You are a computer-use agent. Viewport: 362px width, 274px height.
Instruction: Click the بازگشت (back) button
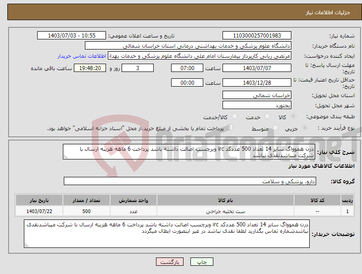tap(170, 262)
